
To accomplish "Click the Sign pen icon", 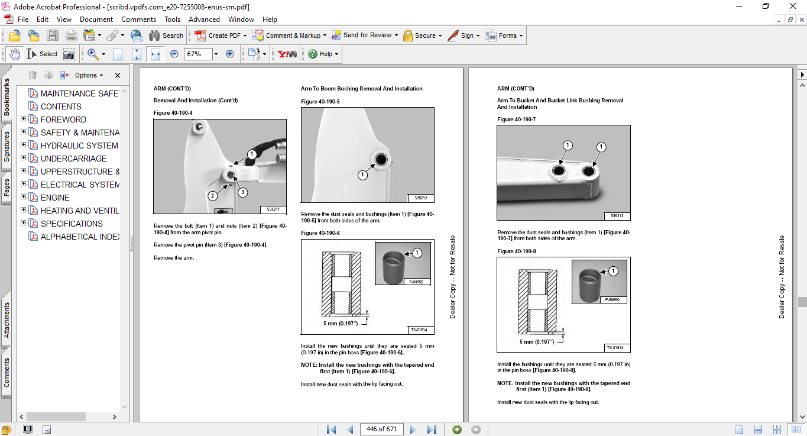I will coord(453,35).
